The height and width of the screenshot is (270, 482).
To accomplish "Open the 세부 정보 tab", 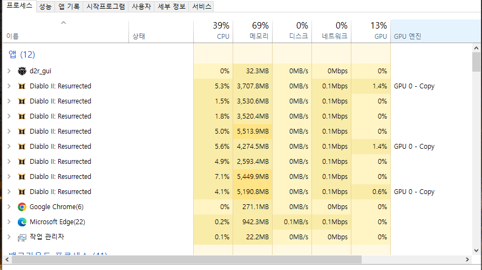I will (172, 6).
